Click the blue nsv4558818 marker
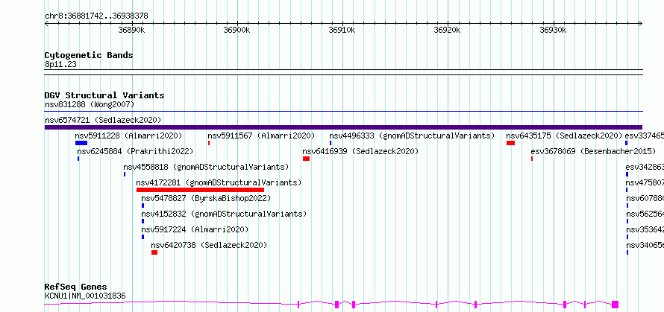Image resolution: width=664 pixels, height=312 pixels. 125,174
